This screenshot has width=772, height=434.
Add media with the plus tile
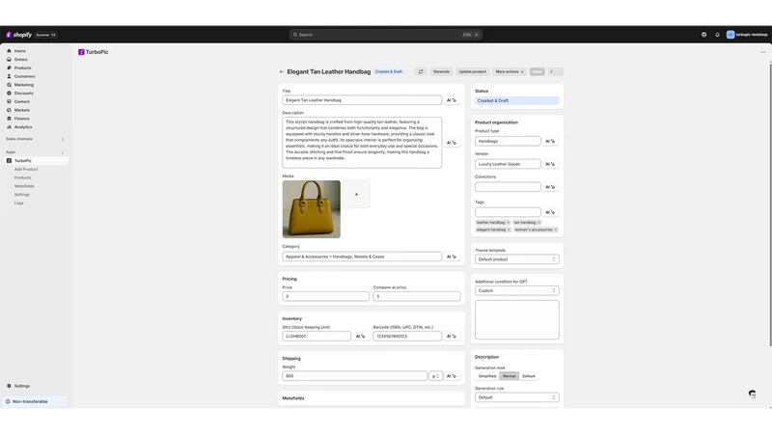point(356,195)
